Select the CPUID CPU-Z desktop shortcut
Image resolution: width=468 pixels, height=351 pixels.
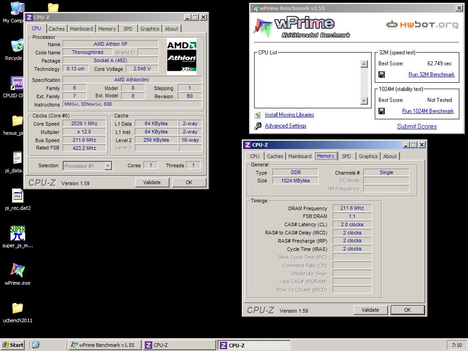[17, 83]
